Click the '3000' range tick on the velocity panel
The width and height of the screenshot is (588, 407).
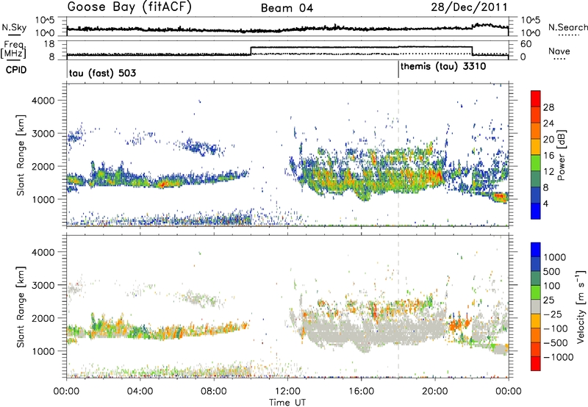45,285
